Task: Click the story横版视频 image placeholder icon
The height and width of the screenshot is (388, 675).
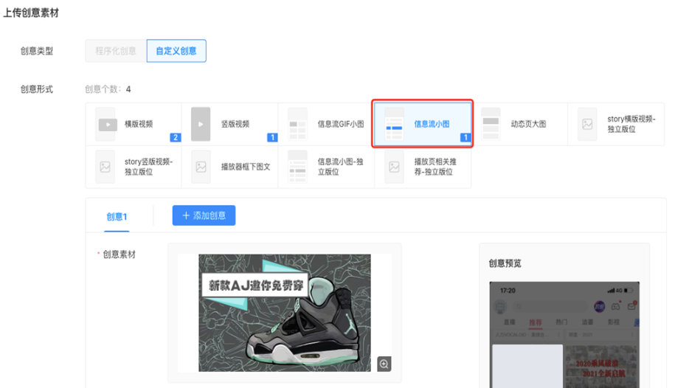Action: (x=587, y=124)
